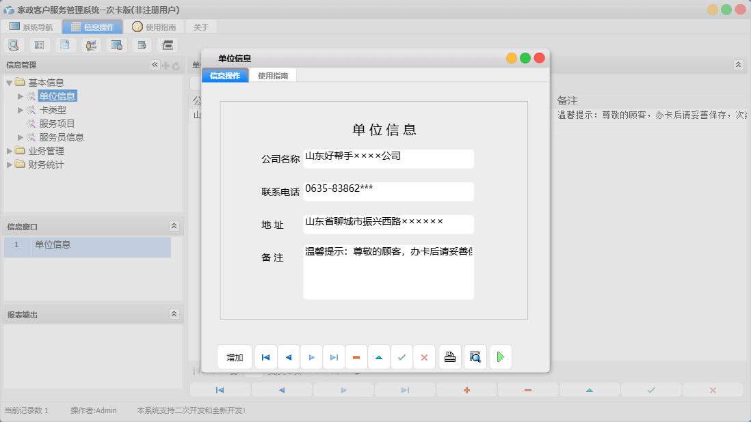Print the 单位信息 record using the printer icon
Viewport: 751px width, 422px height.
click(x=449, y=356)
